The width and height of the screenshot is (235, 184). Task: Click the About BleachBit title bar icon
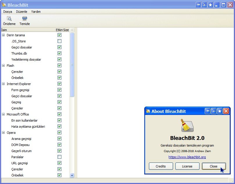click(x=148, y=111)
